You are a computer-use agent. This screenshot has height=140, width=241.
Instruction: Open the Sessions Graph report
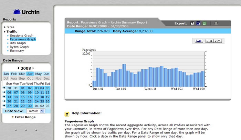pyautogui.click(x=21, y=36)
